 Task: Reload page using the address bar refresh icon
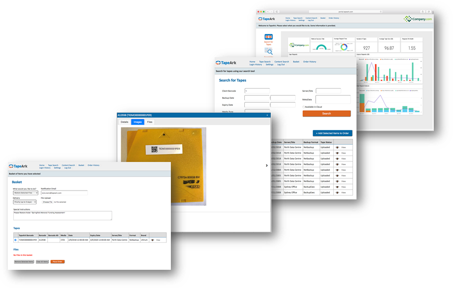tap(381, 12)
